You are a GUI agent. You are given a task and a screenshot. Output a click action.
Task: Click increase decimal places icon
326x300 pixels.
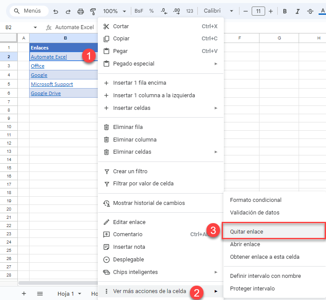(176, 11)
